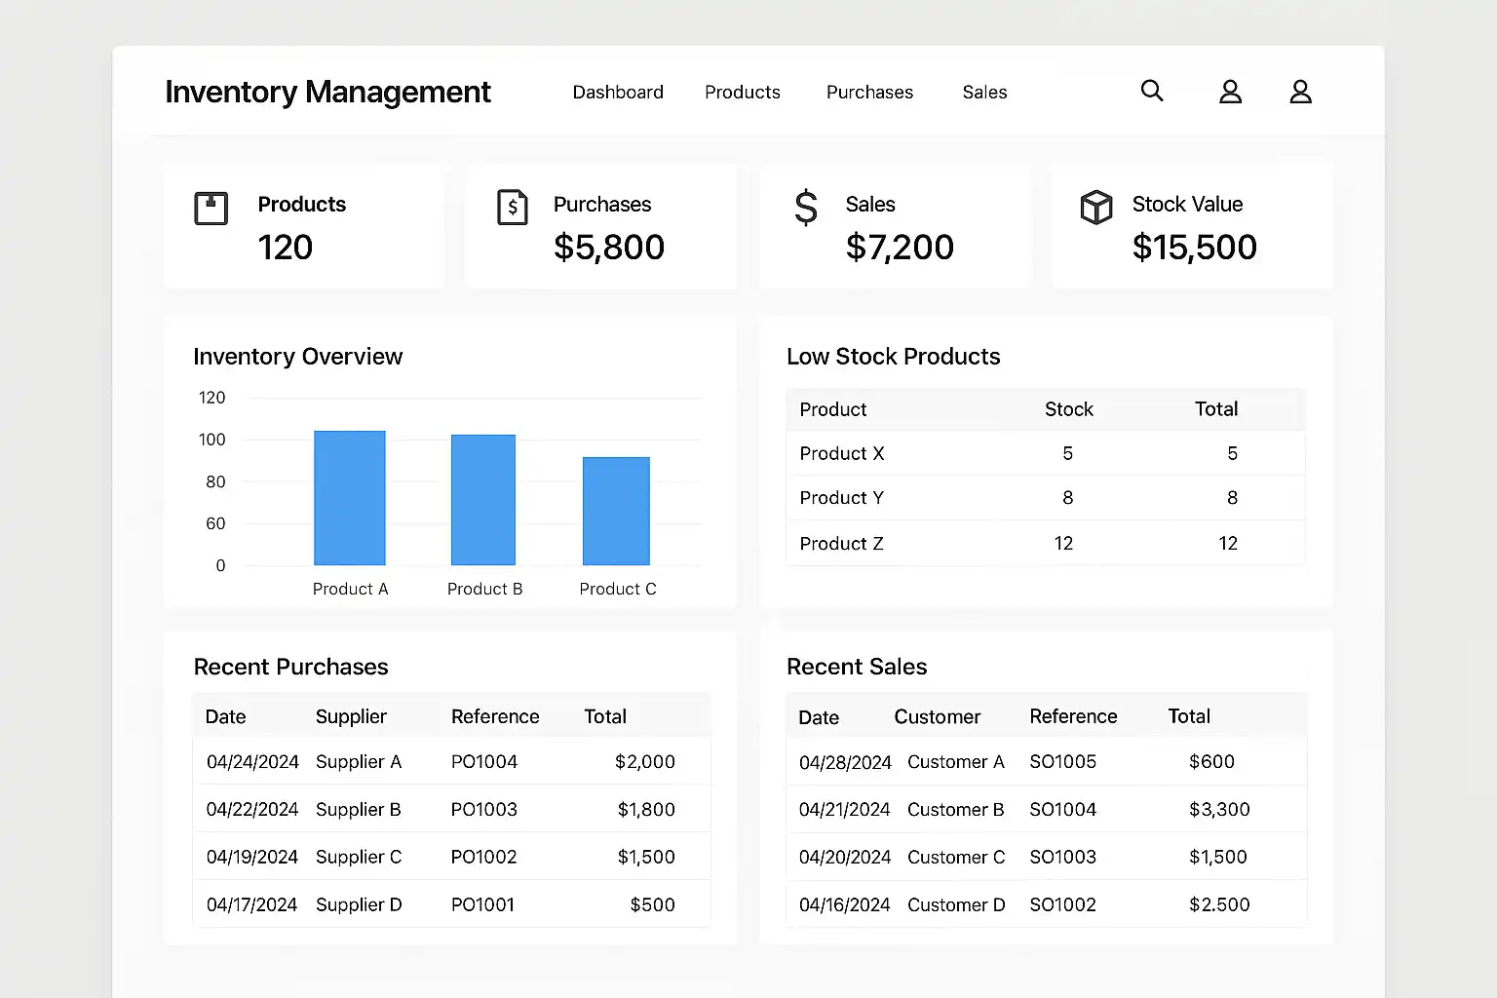Open the Sales navigation link
This screenshot has width=1497, height=998.
(984, 93)
